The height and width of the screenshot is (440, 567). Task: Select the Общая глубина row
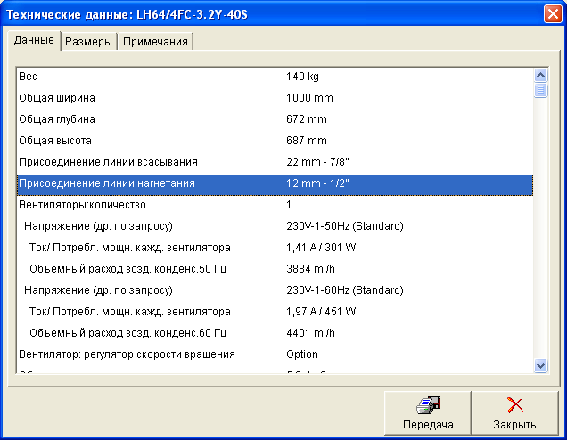click(275, 119)
